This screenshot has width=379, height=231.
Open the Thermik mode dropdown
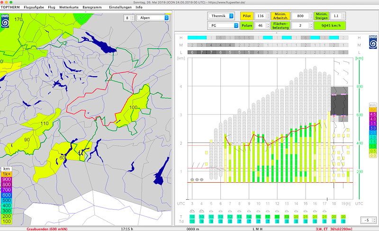tap(221, 16)
